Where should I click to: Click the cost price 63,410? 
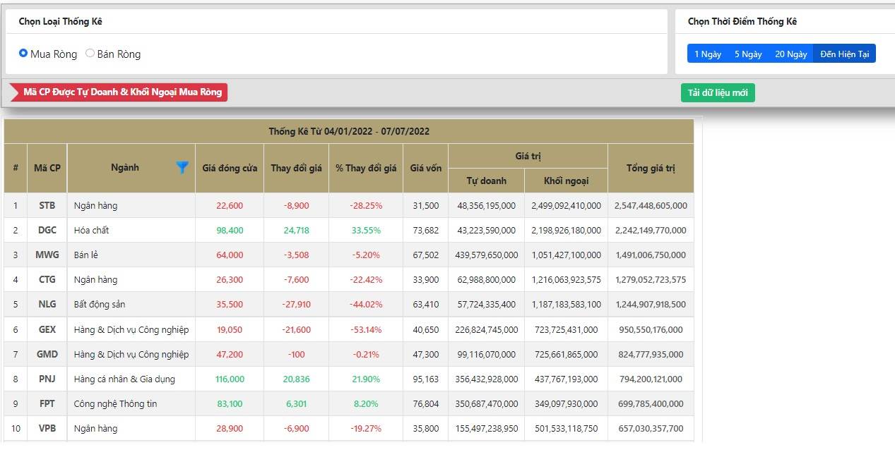coord(426,305)
